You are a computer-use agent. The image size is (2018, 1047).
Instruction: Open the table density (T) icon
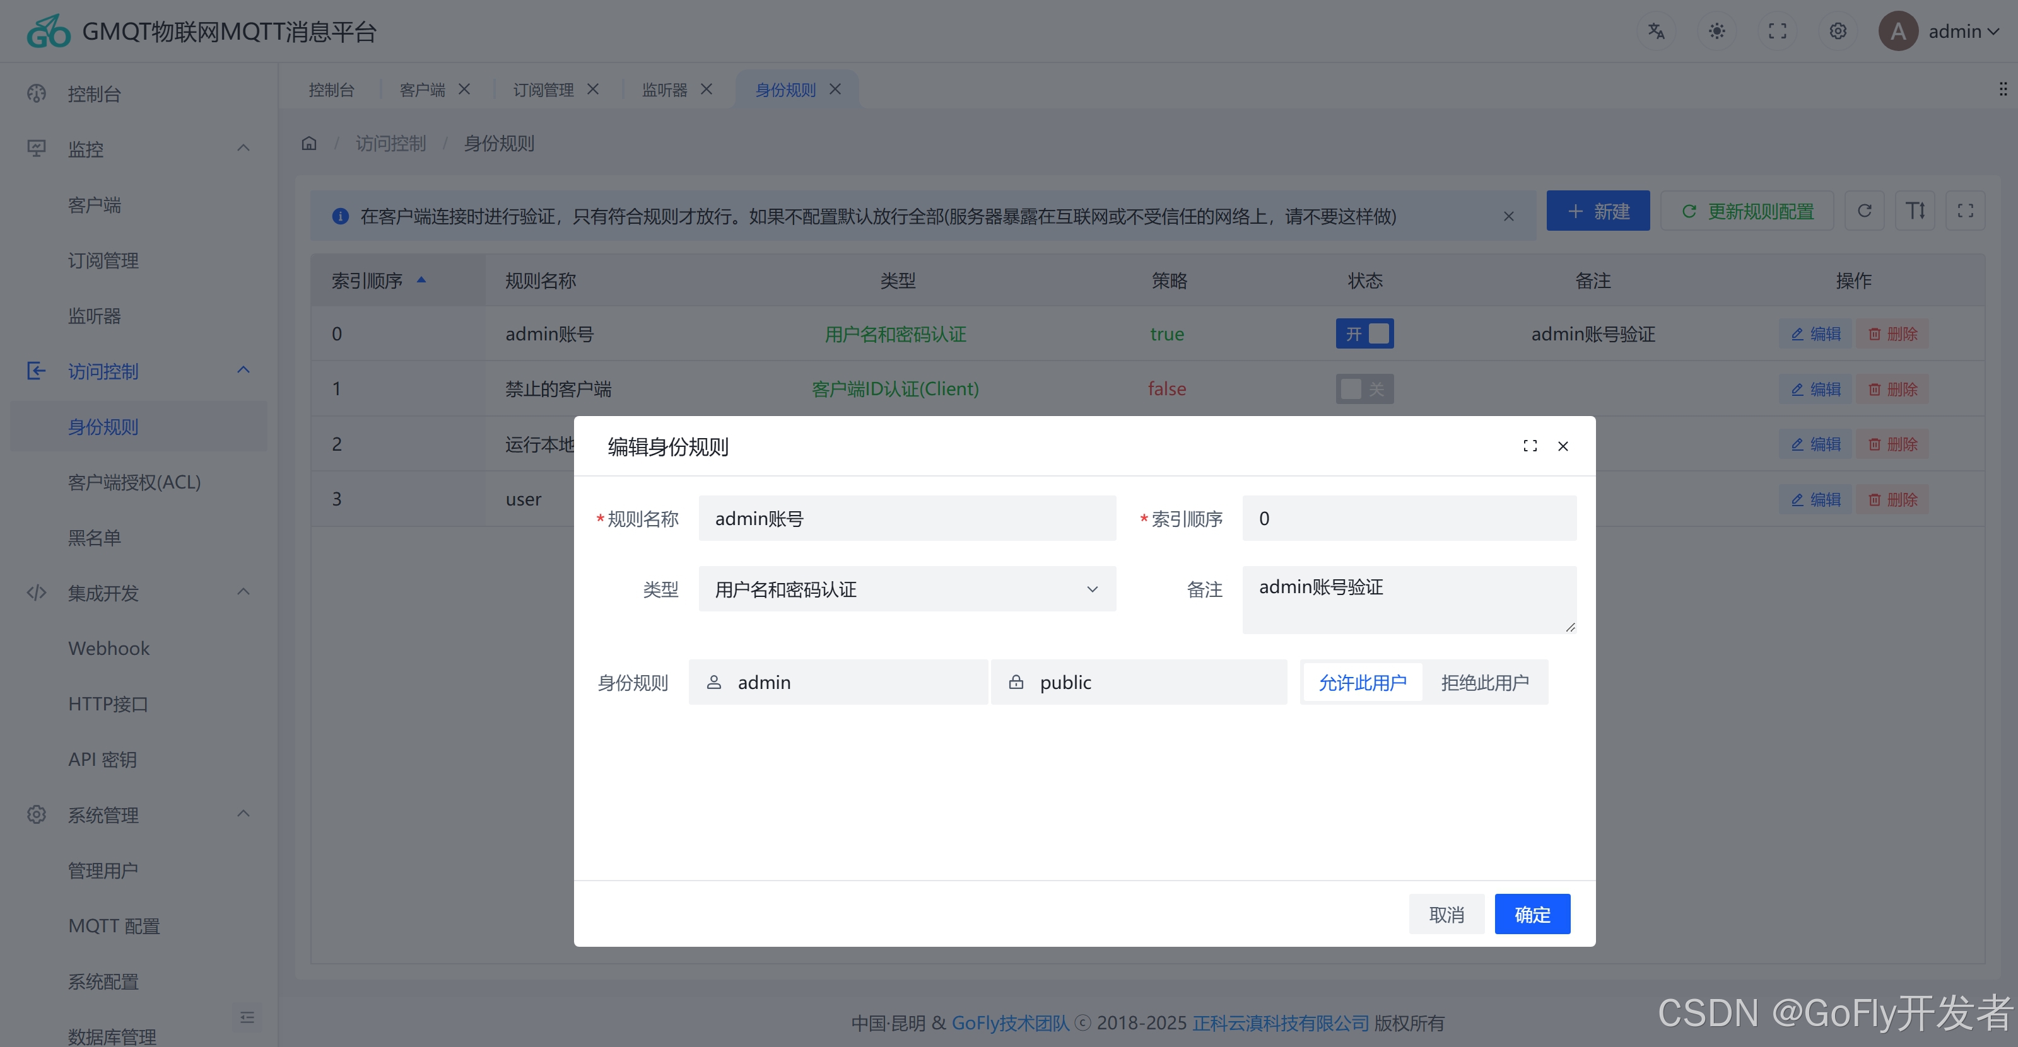[1915, 211]
